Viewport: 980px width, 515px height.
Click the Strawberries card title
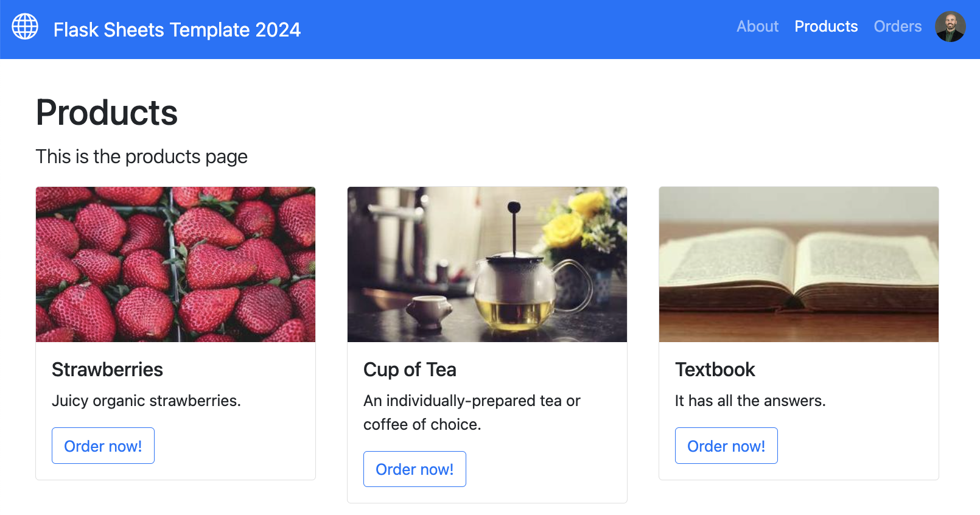(107, 370)
